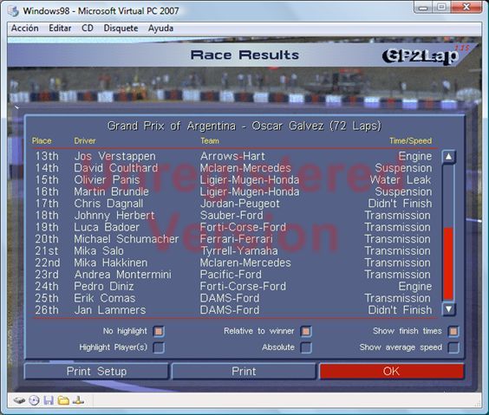489x415 pixels.
Task: Select the Absolute time option
Action: [x=306, y=347]
